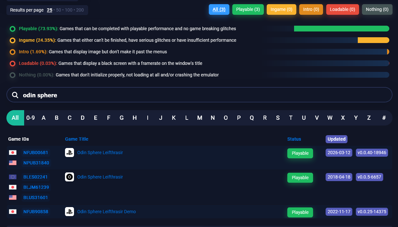The width and height of the screenshot is (398, 227).
Task: Click Playable status badge in BLES02241 row
Action: pyautogui.click(x=300, y=178)
